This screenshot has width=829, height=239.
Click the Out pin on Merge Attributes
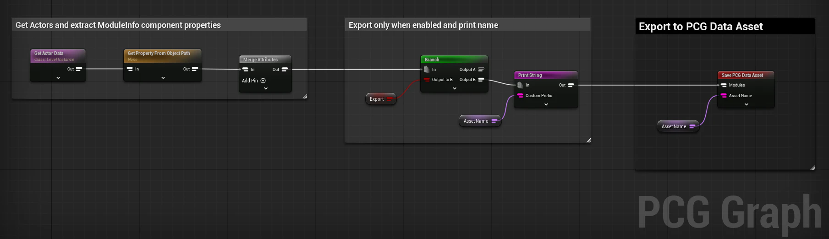[x=285, y=70]
